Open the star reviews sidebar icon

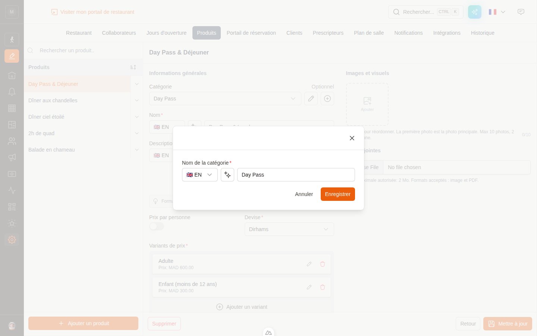click(x=12, y=223)
